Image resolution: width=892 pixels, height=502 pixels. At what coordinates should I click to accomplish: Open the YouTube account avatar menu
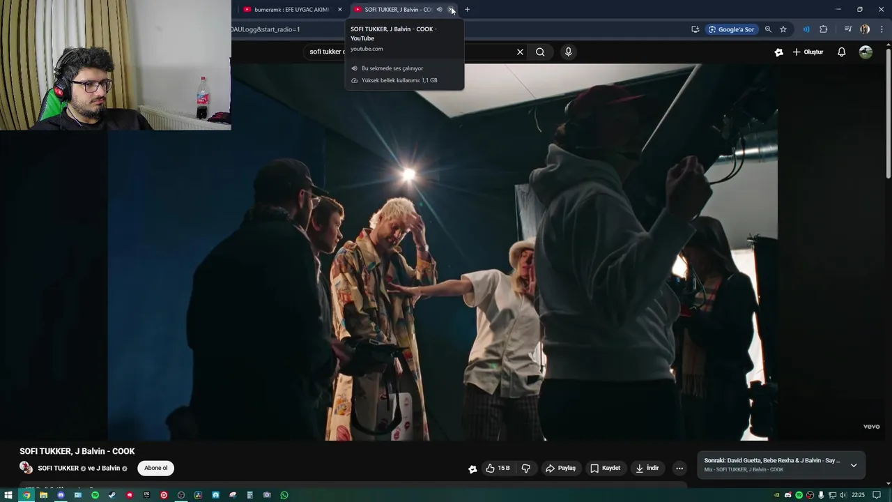click(x=866, y=52)
